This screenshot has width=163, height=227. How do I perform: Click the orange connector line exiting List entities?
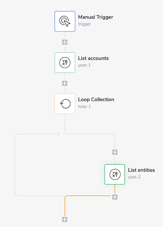pyautogui.click(x=90, y=196)
